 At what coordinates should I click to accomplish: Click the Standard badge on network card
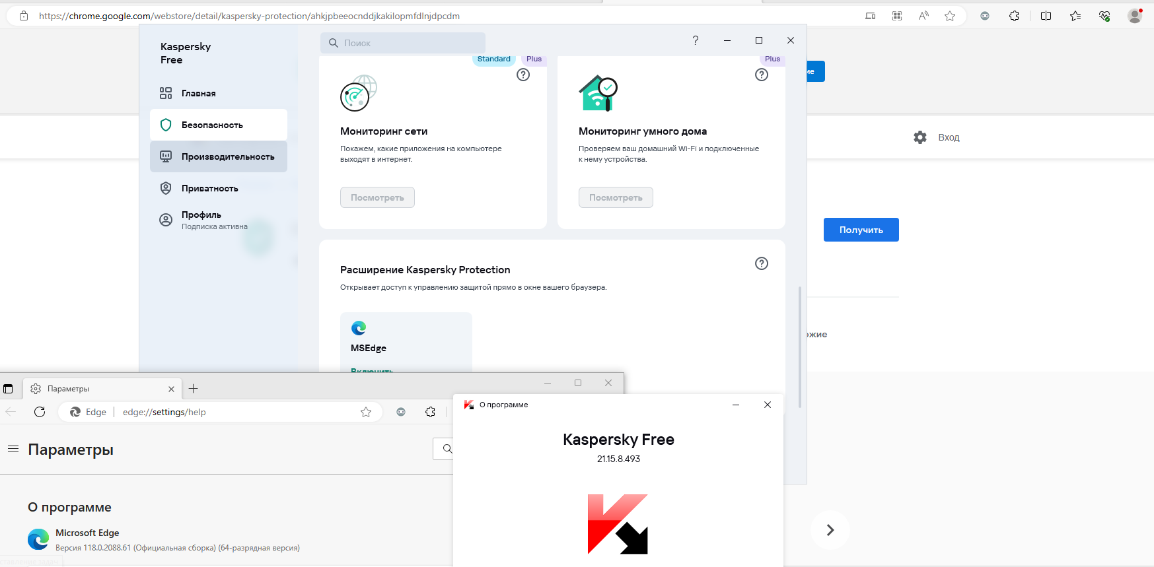tap(494, 59)
